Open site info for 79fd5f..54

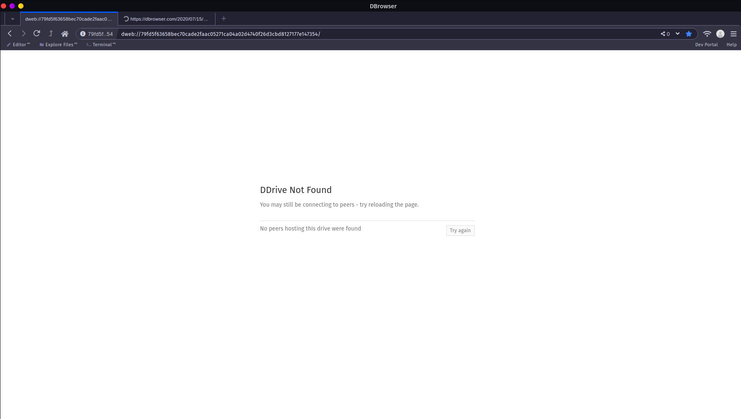[x=97, y=34]
